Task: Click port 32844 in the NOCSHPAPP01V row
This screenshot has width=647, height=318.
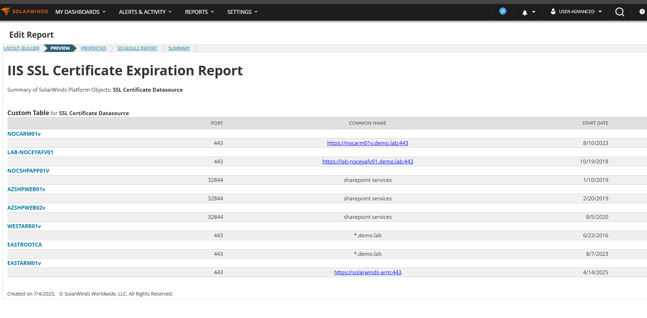Action: tap(215, 180)
